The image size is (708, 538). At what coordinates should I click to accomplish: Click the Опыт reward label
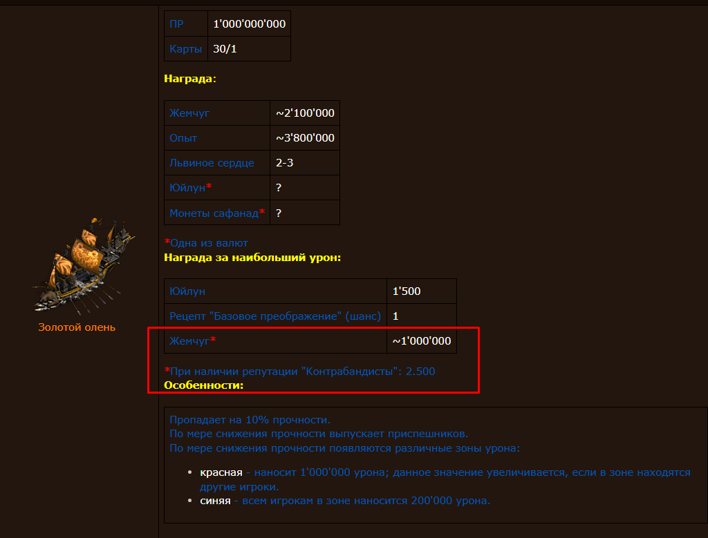click(183, 138)
